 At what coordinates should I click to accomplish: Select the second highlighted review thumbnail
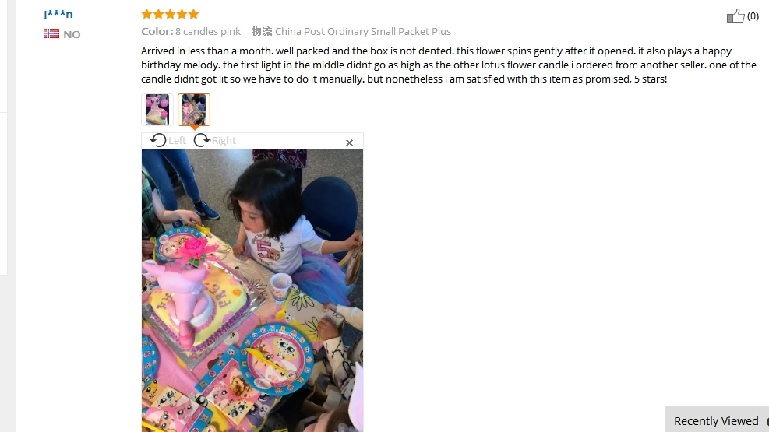(194, 110)
